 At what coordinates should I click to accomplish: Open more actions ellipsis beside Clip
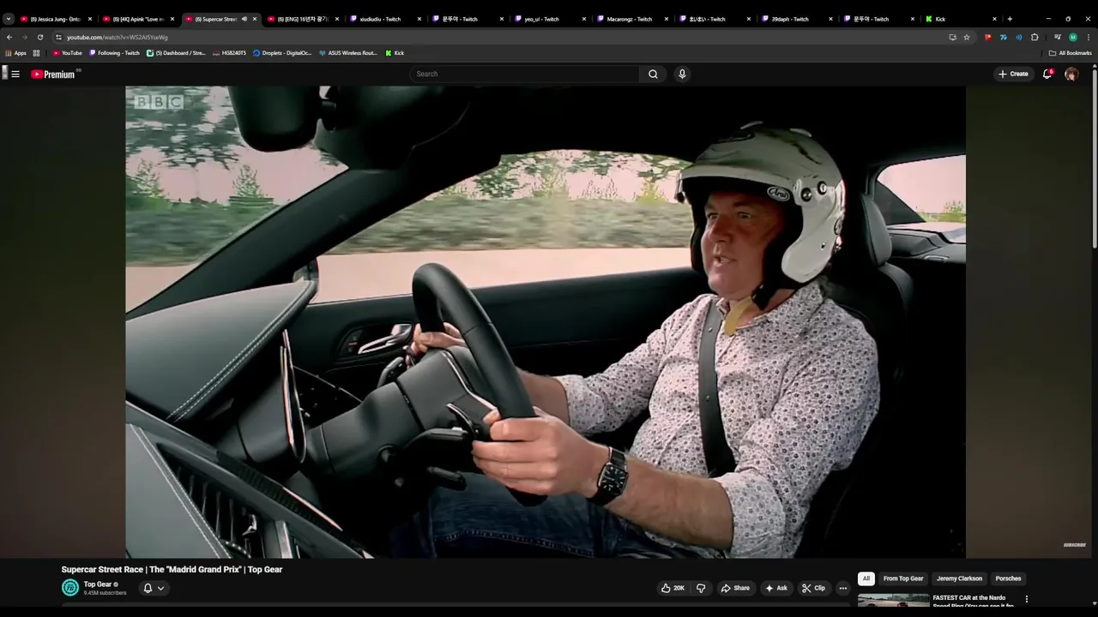tap(843, 588)
